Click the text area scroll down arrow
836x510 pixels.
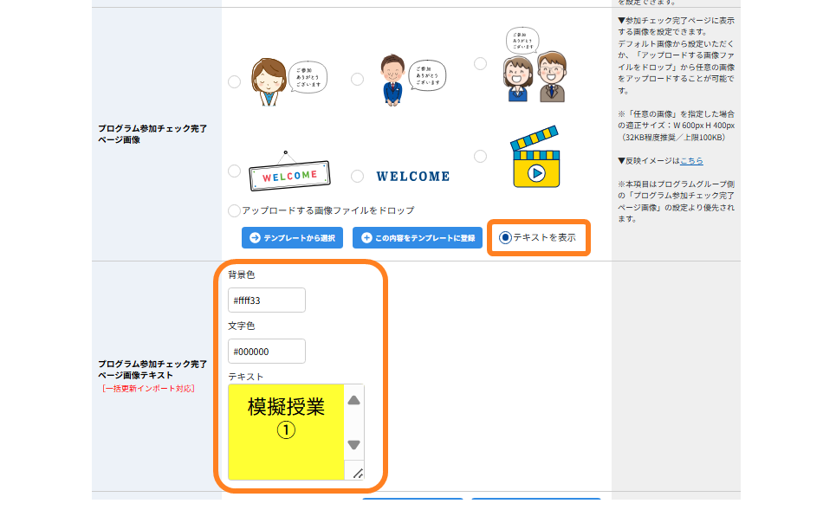point(354,444)
